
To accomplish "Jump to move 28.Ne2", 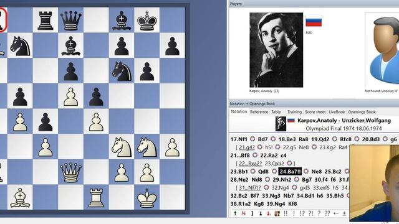I will click(x=239, y=180).
